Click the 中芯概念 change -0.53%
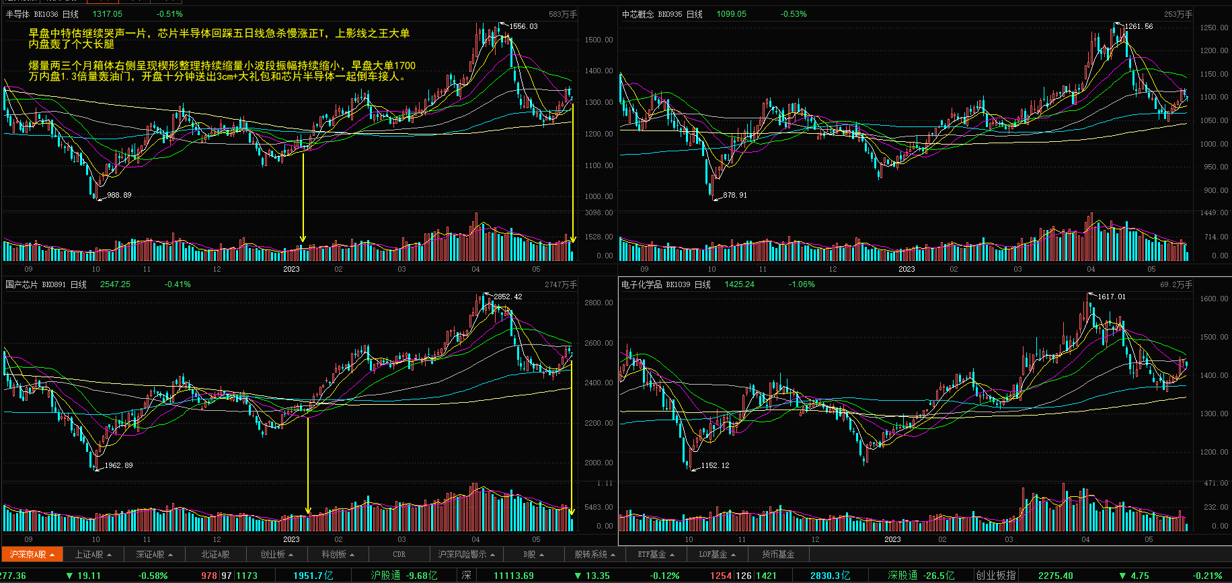 (x=794, y=14)
